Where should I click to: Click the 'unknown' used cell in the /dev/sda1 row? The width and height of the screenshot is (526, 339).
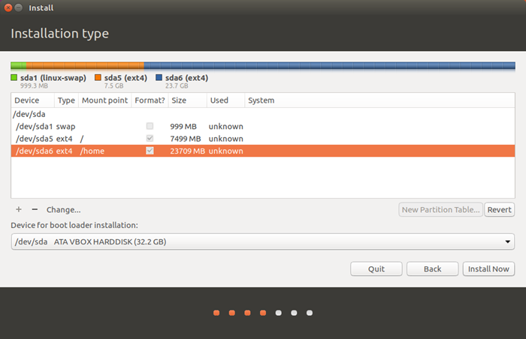point(225,126)
